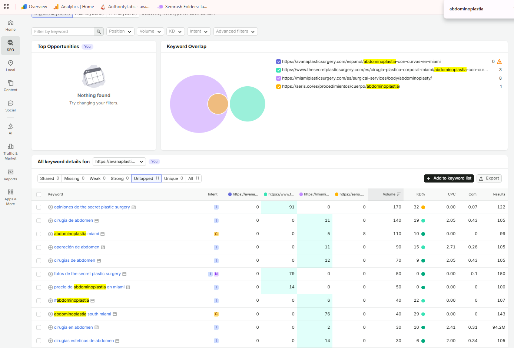The image size is (514, 348).
Task: Toggle avanaplasticsurgery.com URL checkbox
Action: point(278,62)
